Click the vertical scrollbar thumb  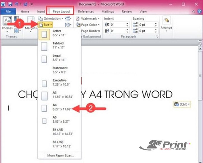[200, 75]
